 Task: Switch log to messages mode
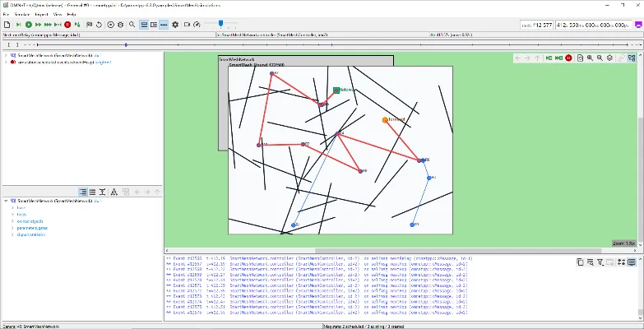click(622, 262)
